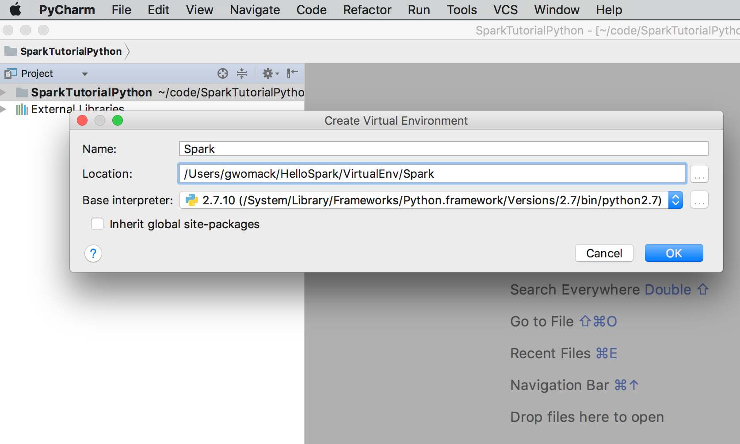
Task: Click Scroll from Source crosshair icon
Action: pyautogui.click(x=223, y=73)
